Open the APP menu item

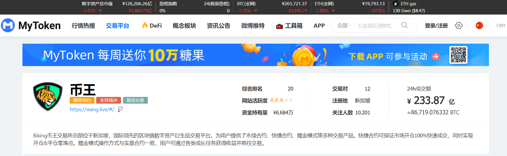(319, 26)
